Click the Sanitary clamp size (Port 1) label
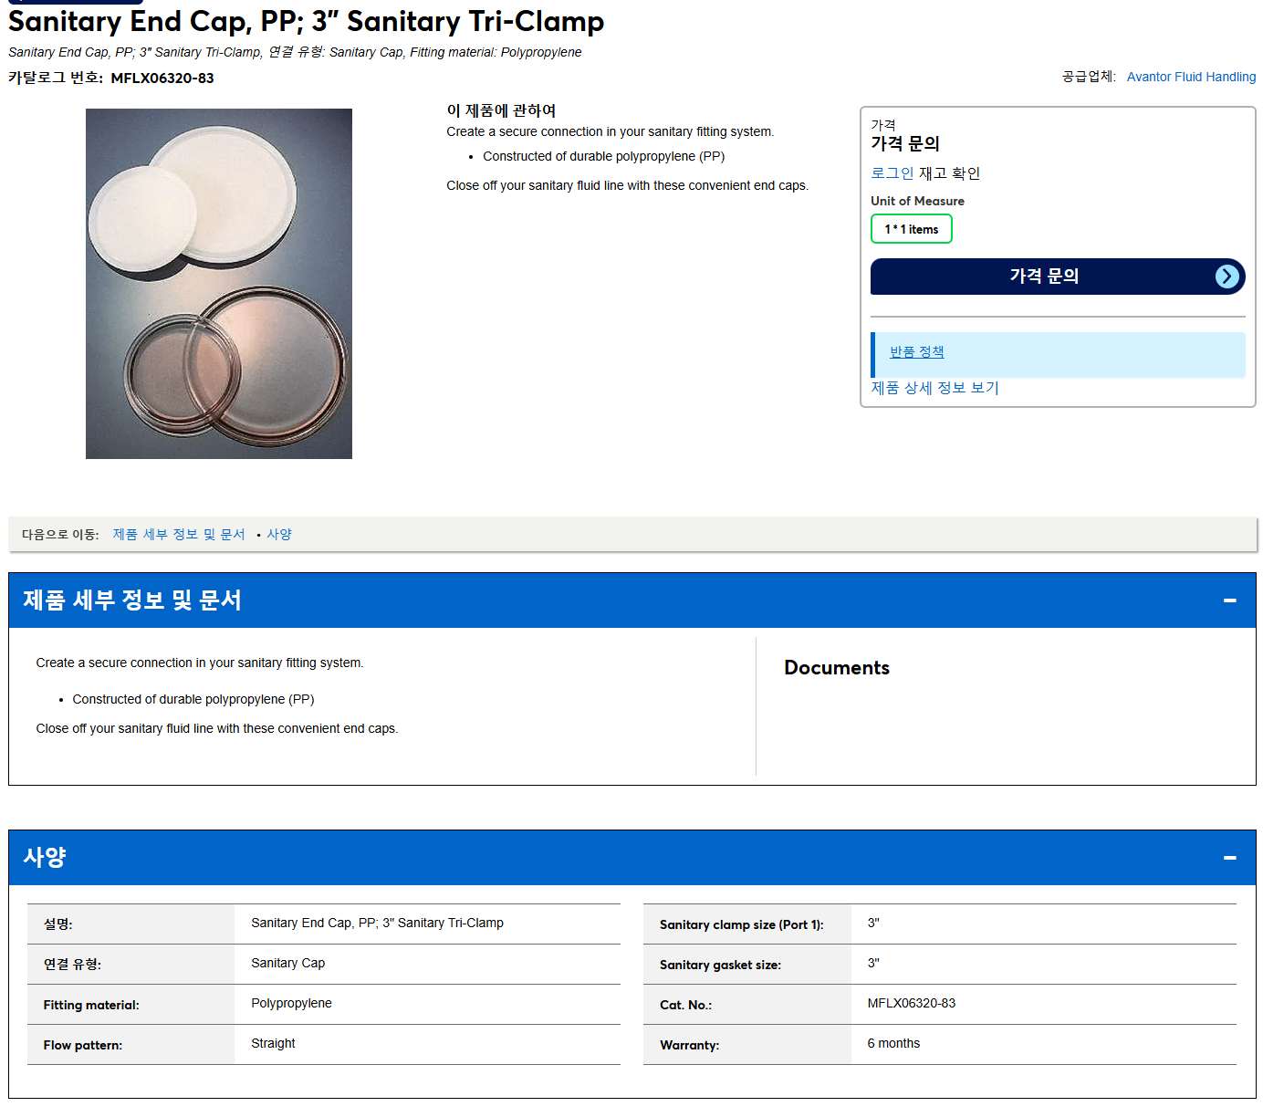 [741, 925]
